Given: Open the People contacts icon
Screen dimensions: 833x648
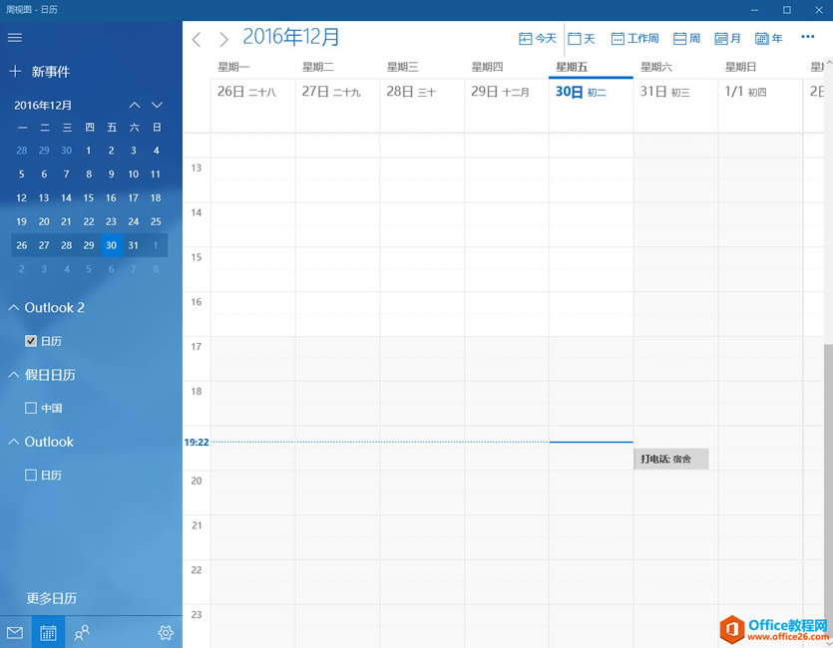Looking at the screenshot, I should click(x=82, y=632).
